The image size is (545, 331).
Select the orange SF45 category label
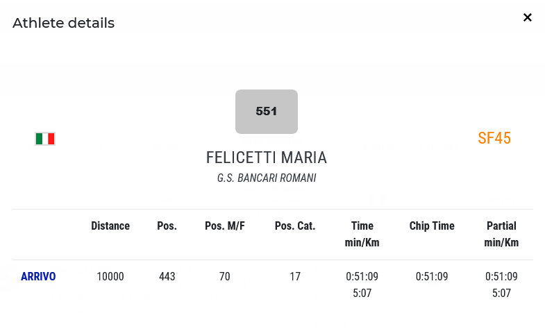pyautogui.click(x=494, y=138)
